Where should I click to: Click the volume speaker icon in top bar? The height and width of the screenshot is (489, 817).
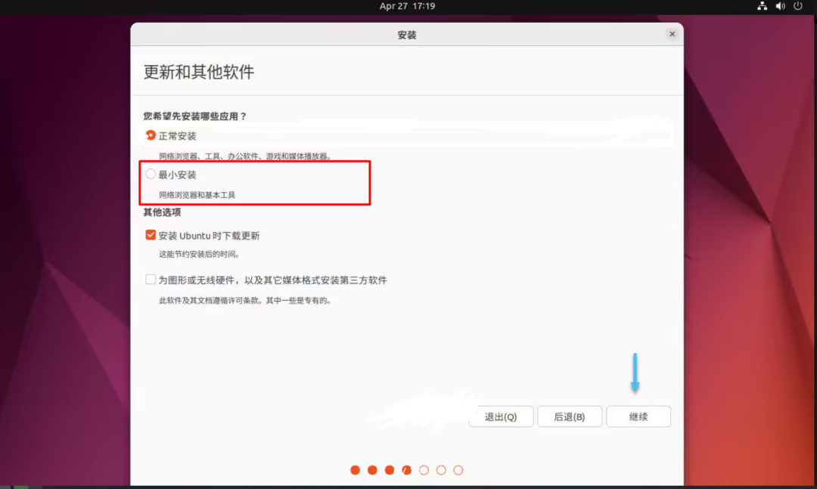pos(779,6)
